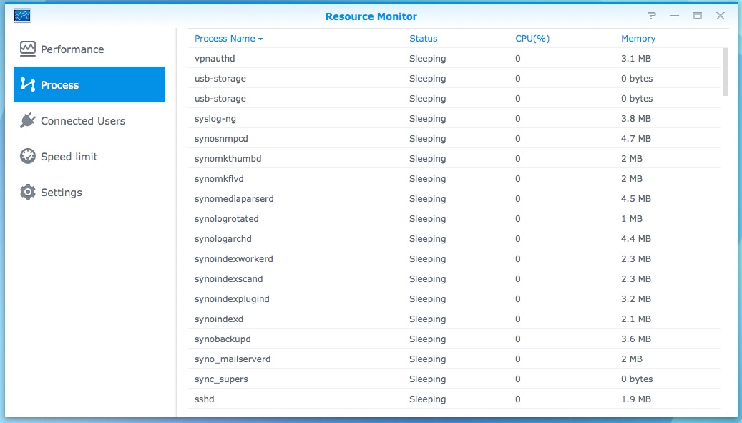Select the synosnmpcd process
The height and width of the screenshot is (423, 742).
point(454,139)
